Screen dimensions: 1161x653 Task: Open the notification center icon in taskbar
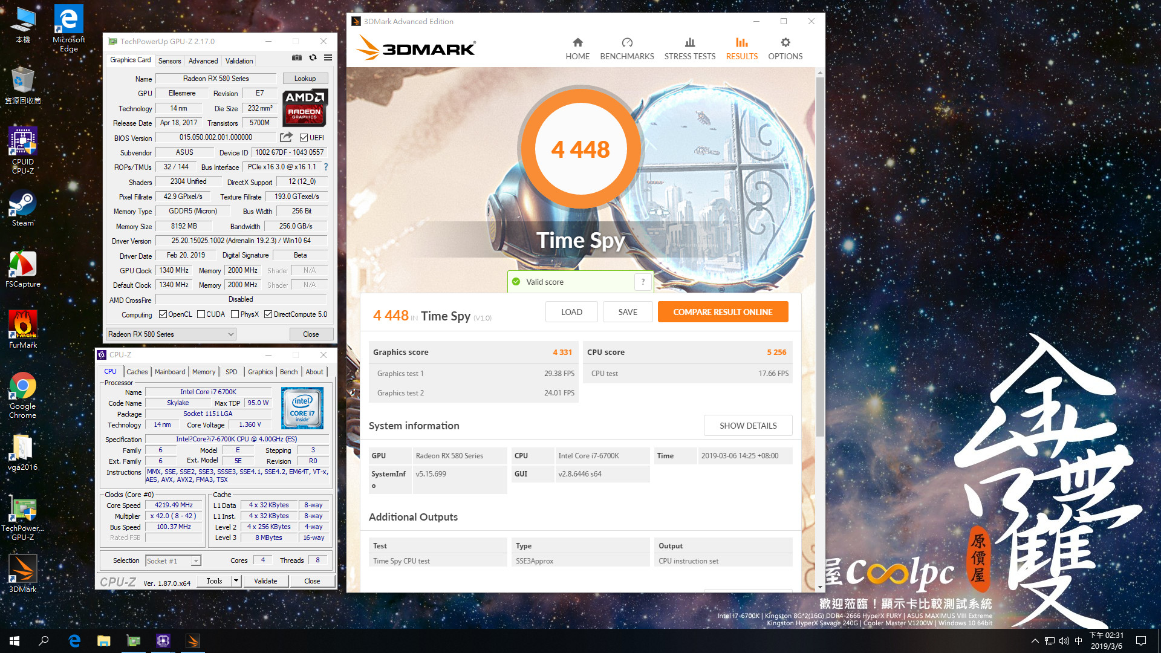click(1141, 641)
